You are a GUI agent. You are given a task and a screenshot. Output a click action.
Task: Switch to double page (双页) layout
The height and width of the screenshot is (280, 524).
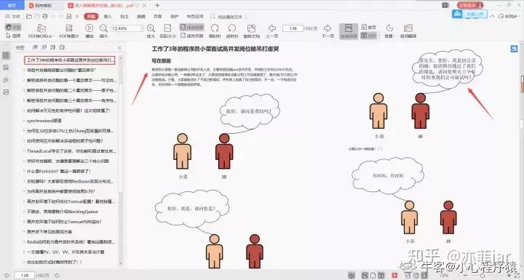[x=369, y=36]
